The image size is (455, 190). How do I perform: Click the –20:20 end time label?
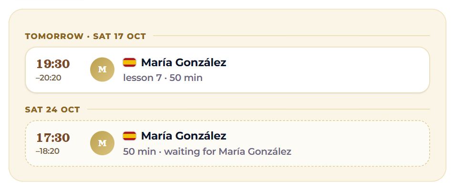pyautogui.click(x=49, y=78)
